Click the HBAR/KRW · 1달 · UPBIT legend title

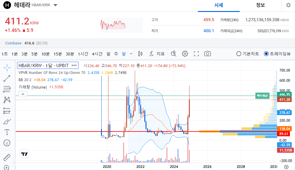click(x=44, y=66)
